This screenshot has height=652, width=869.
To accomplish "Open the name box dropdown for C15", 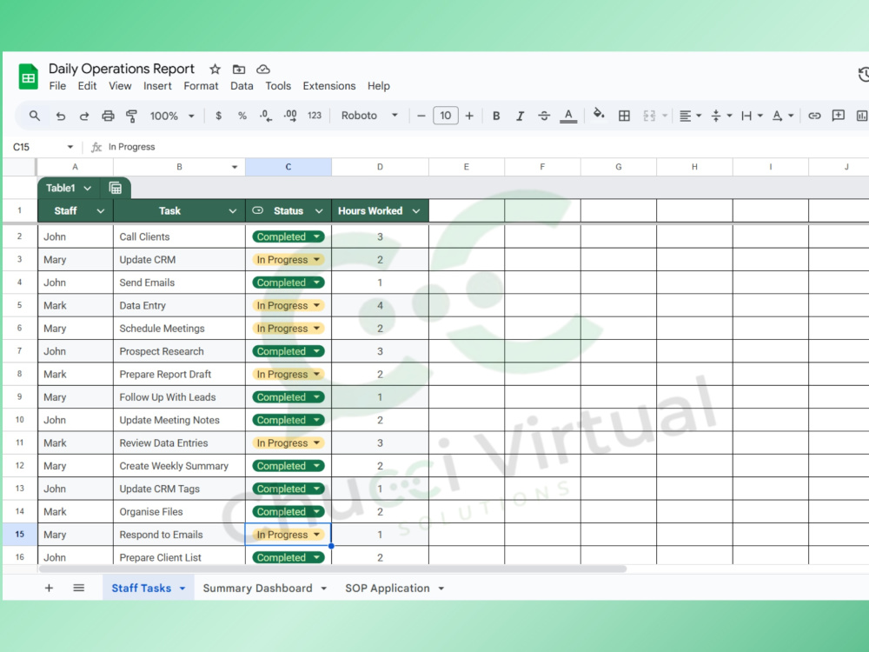I will (x=70, y=147).
